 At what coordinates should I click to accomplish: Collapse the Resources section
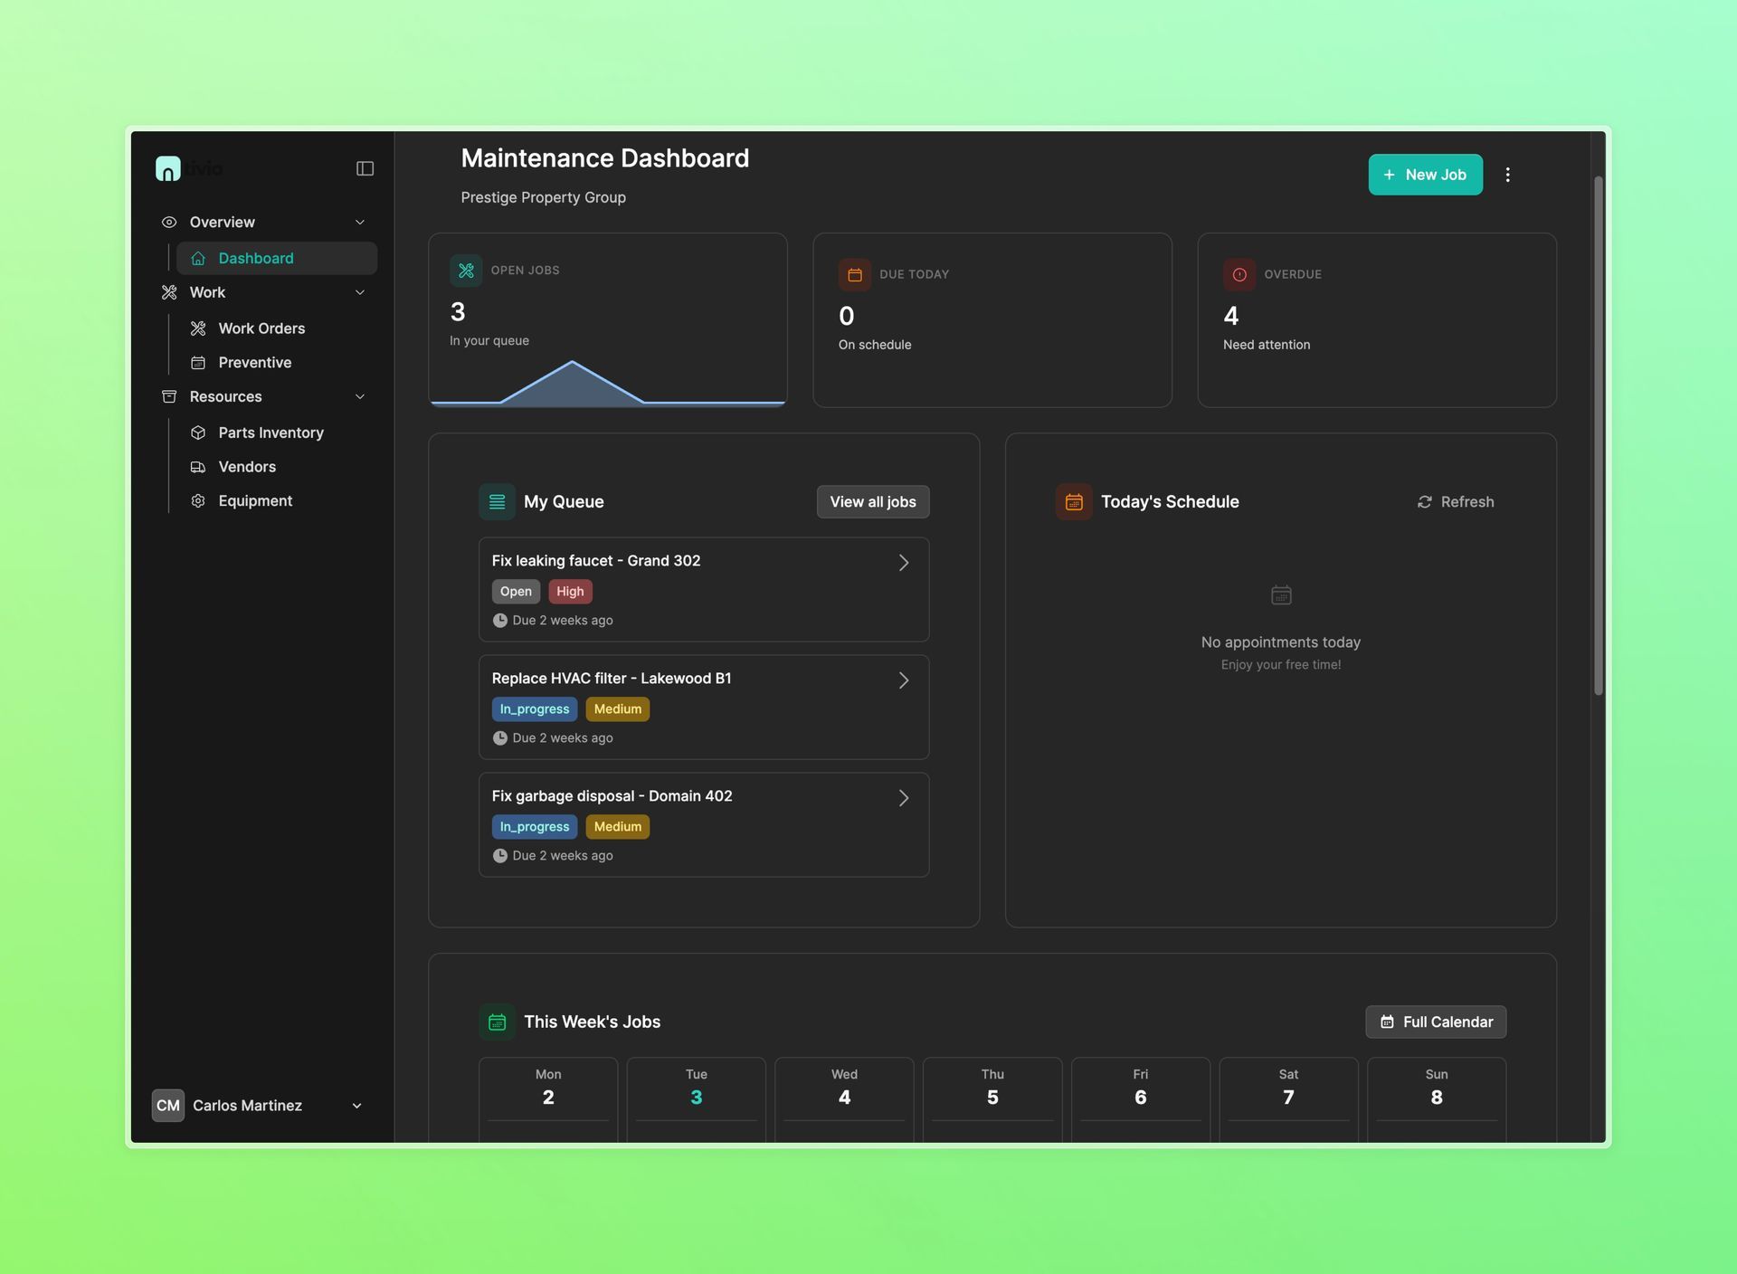pos(360,396)
